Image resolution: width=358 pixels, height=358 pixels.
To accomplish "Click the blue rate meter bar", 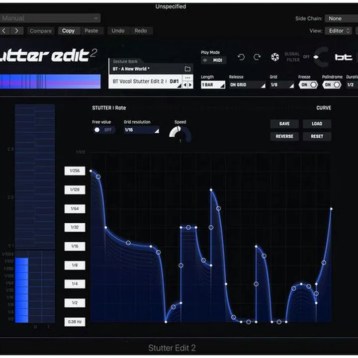I will (22, 290).
